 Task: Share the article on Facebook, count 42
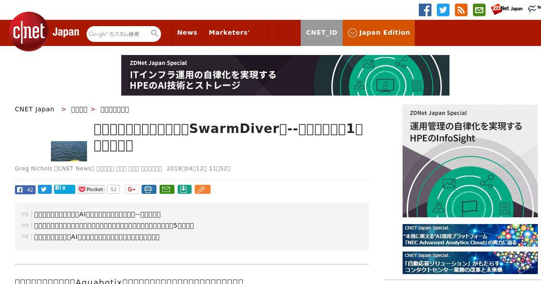[25, 189]
